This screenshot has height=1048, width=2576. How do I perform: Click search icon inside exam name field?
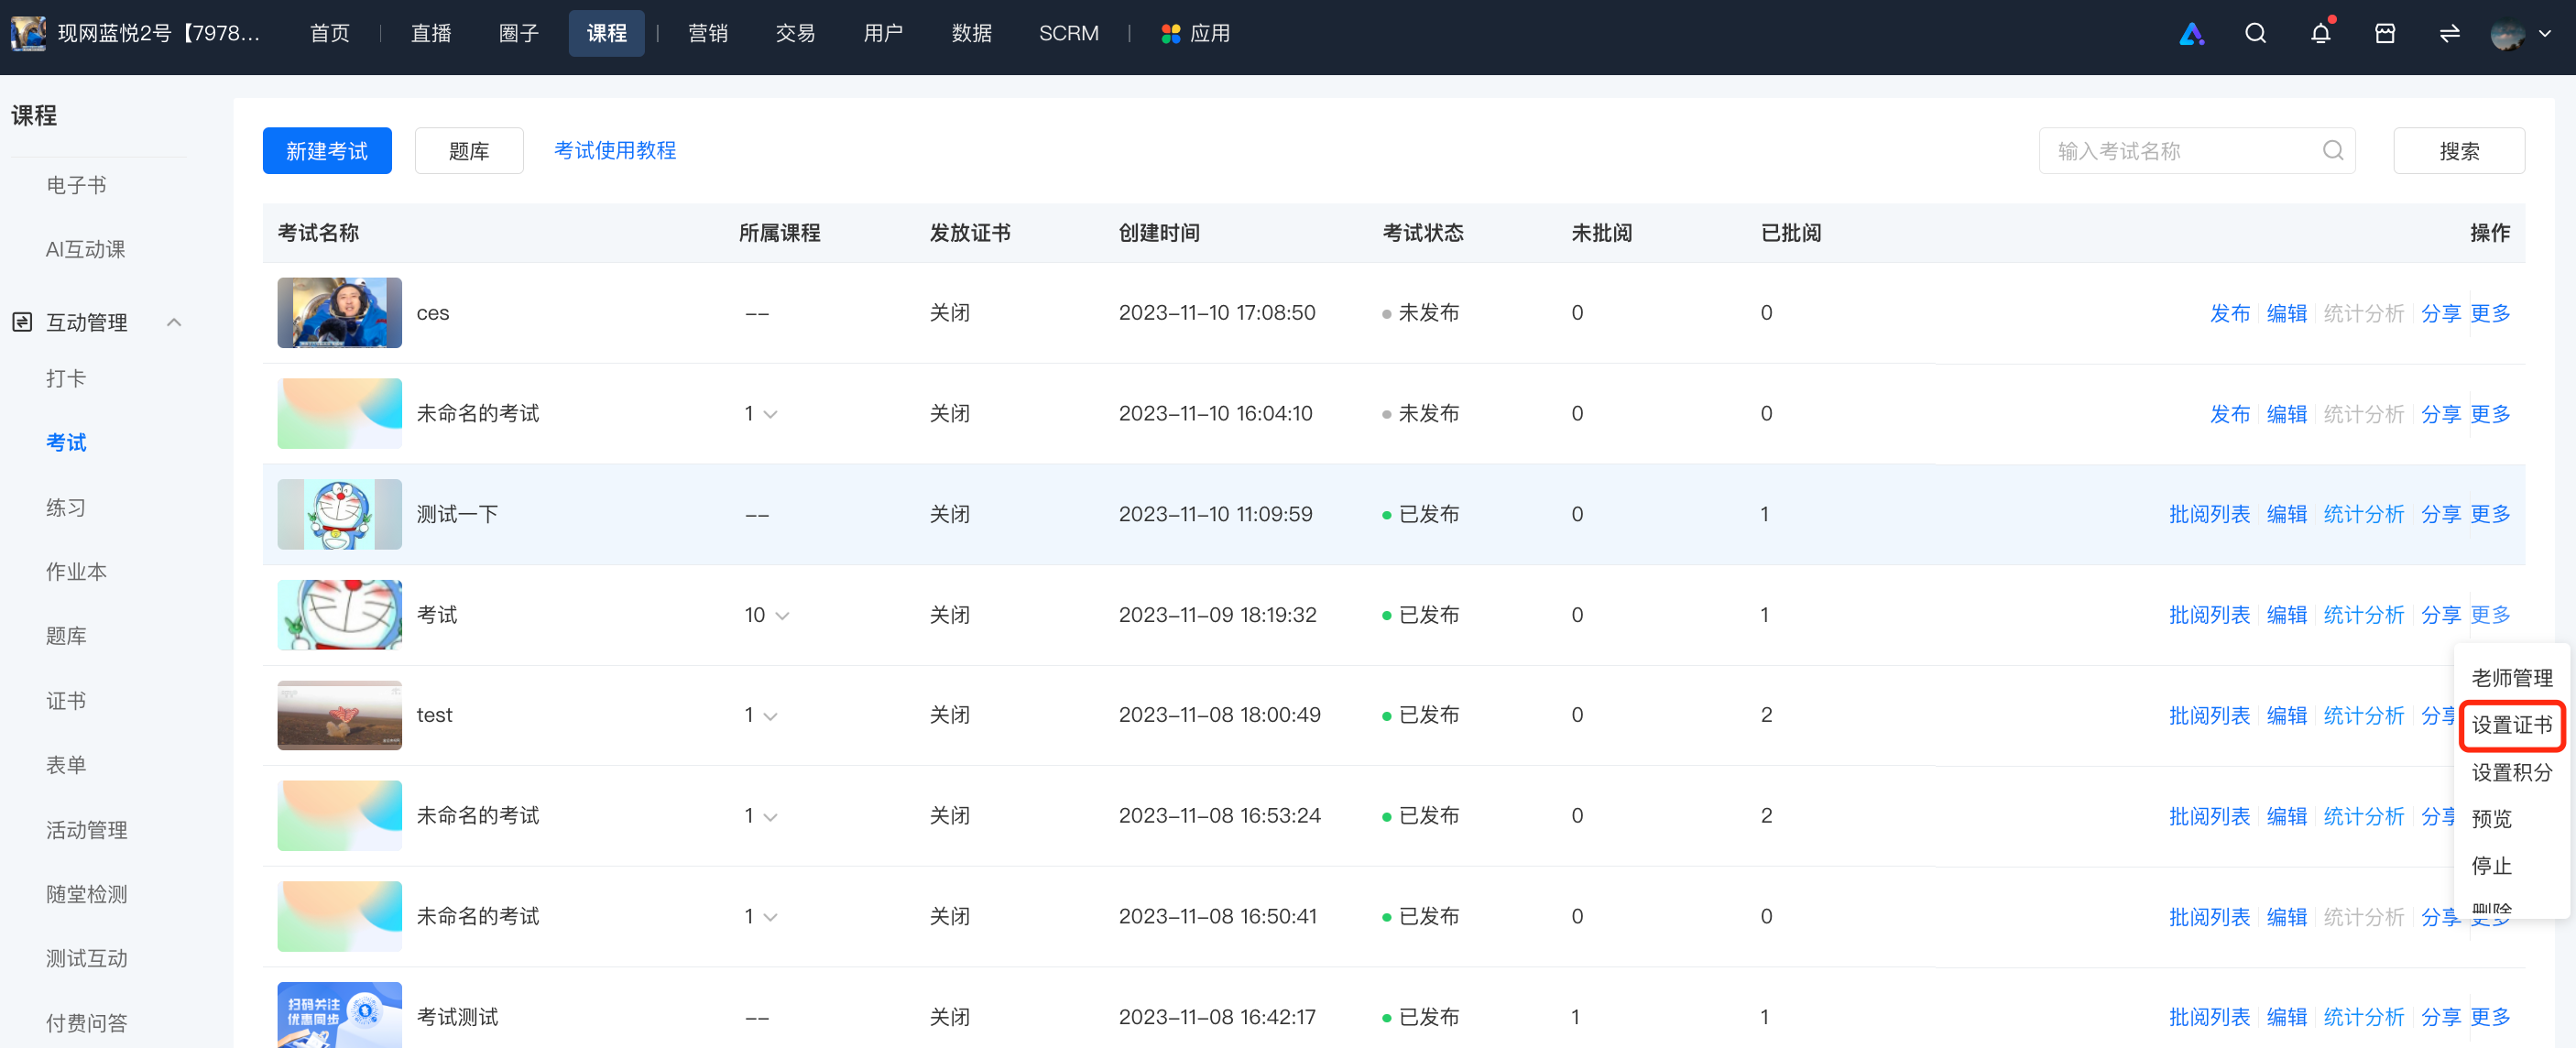point(2332,150)
